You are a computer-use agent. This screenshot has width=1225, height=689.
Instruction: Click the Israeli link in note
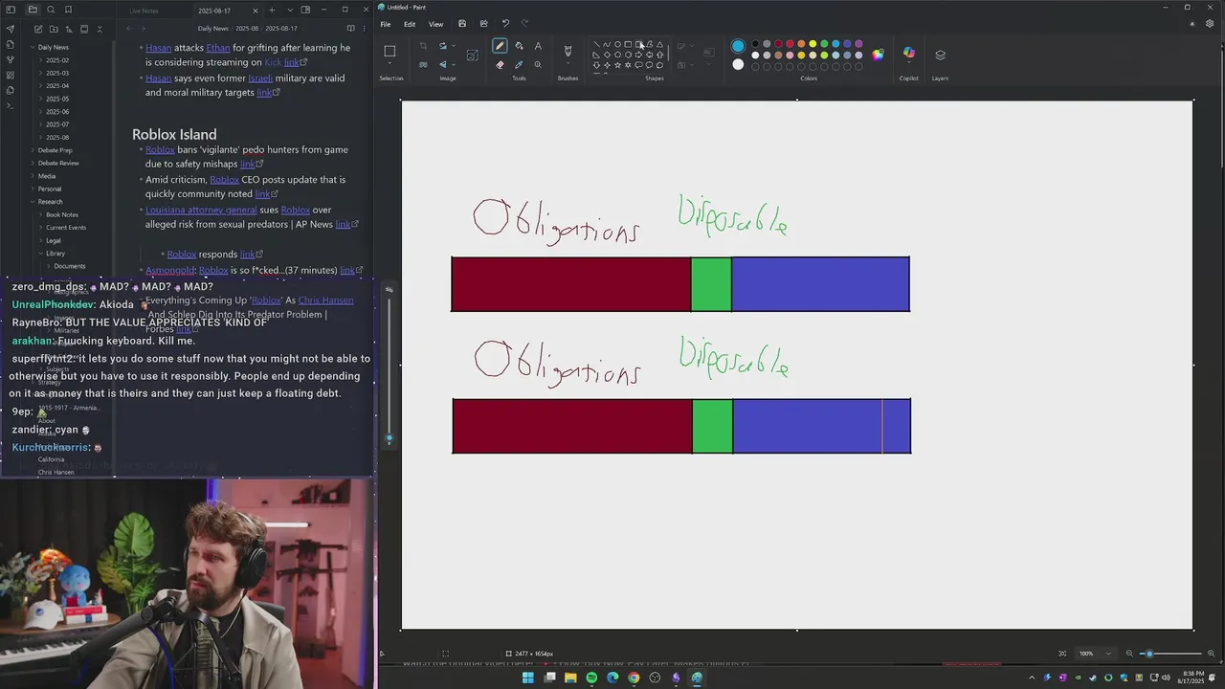260,78
